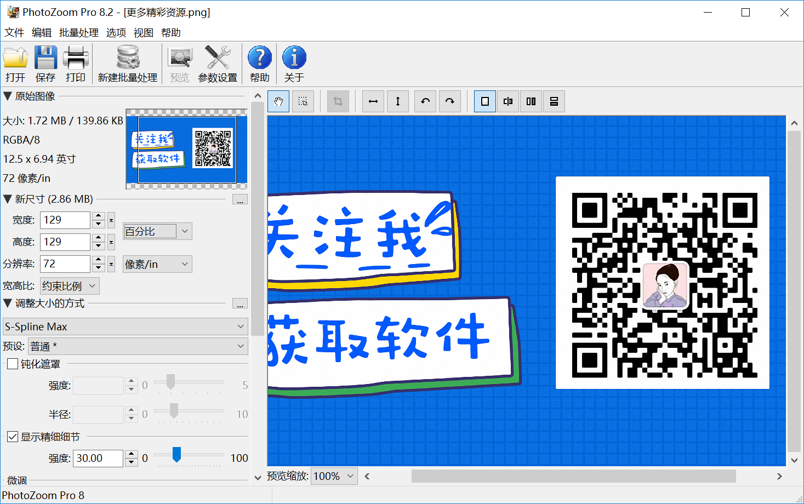
Task: Click the preview horizontal scrollbar left arrow
Action: tap(367, 476)
